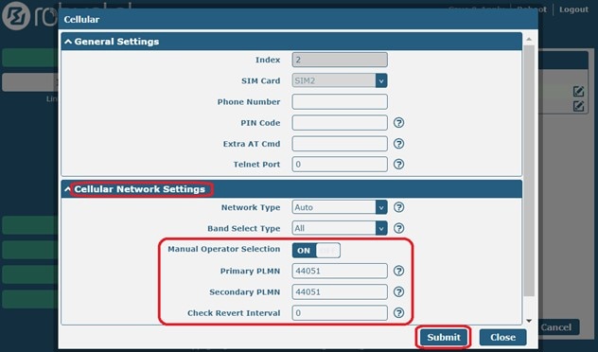Click the Index field showing 2

coord(340,60)
